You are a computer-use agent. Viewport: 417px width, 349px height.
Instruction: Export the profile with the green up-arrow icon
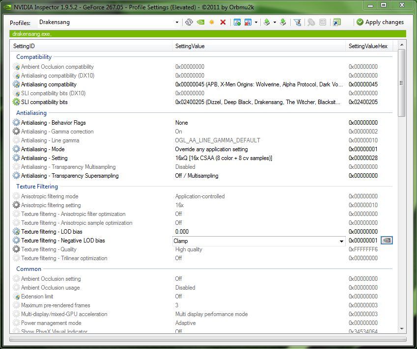[x=267, y=22]
